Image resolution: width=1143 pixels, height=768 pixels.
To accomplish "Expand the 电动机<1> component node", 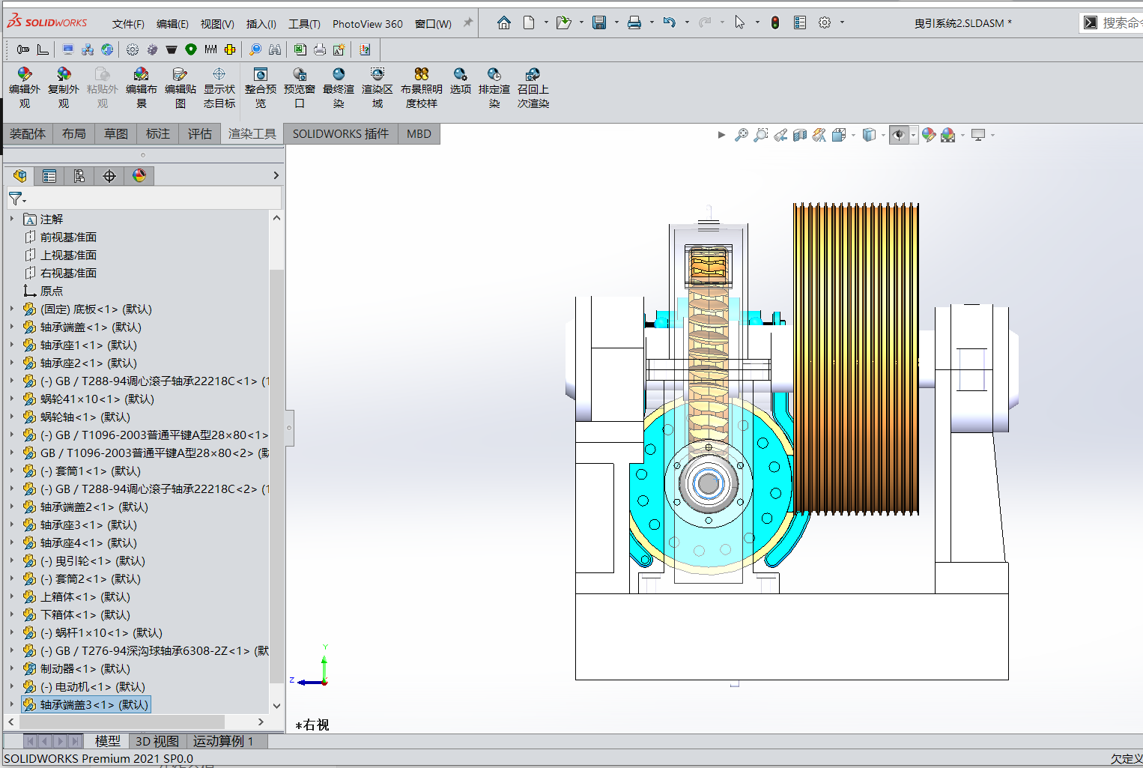I will (x=12, y=686).
